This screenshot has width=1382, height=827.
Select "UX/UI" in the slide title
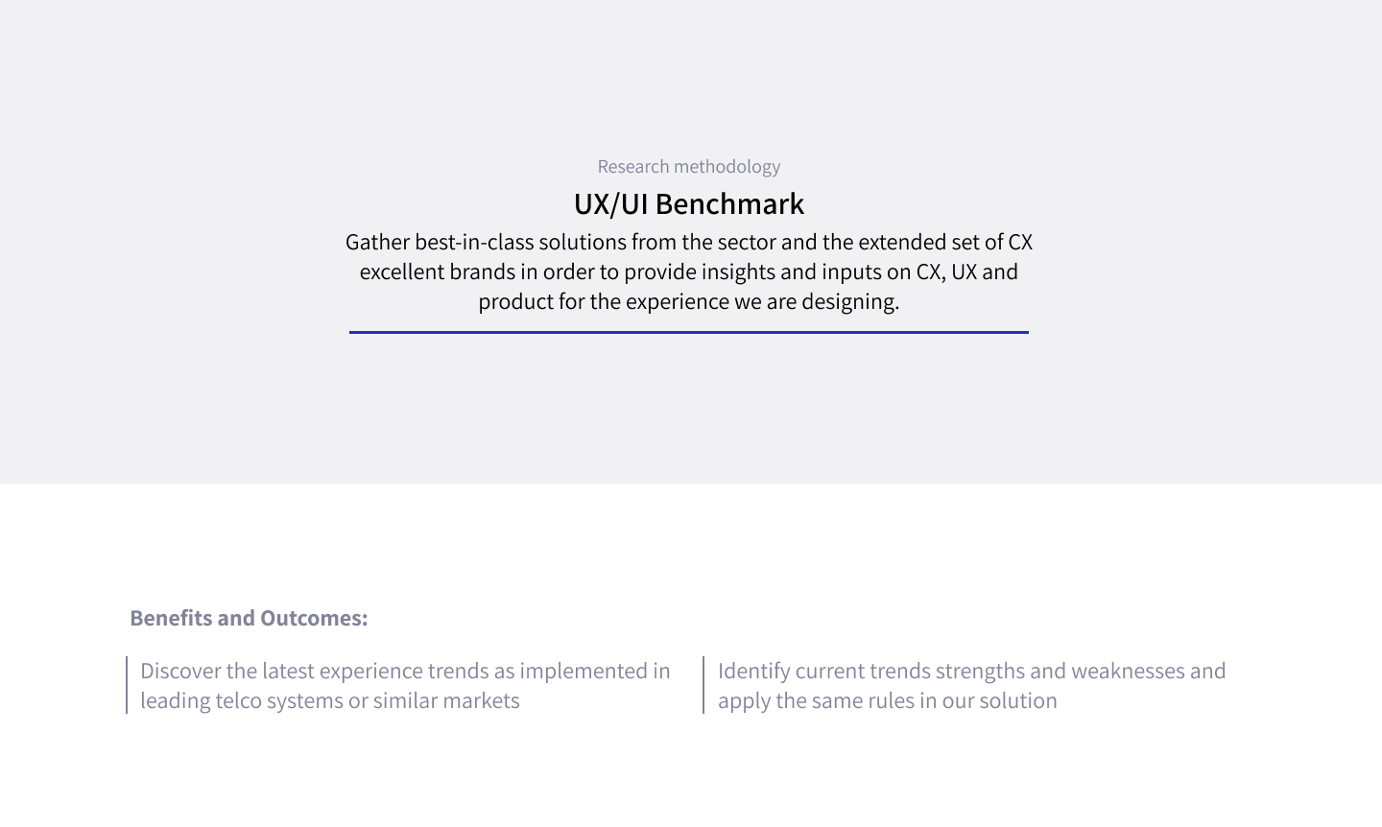click(x=610, y=204)
